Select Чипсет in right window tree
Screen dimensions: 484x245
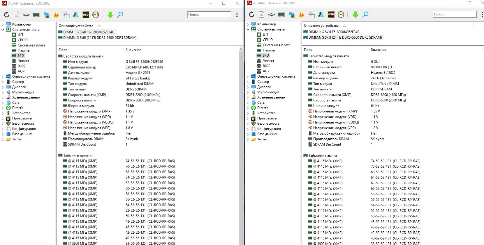click(268, 61)
